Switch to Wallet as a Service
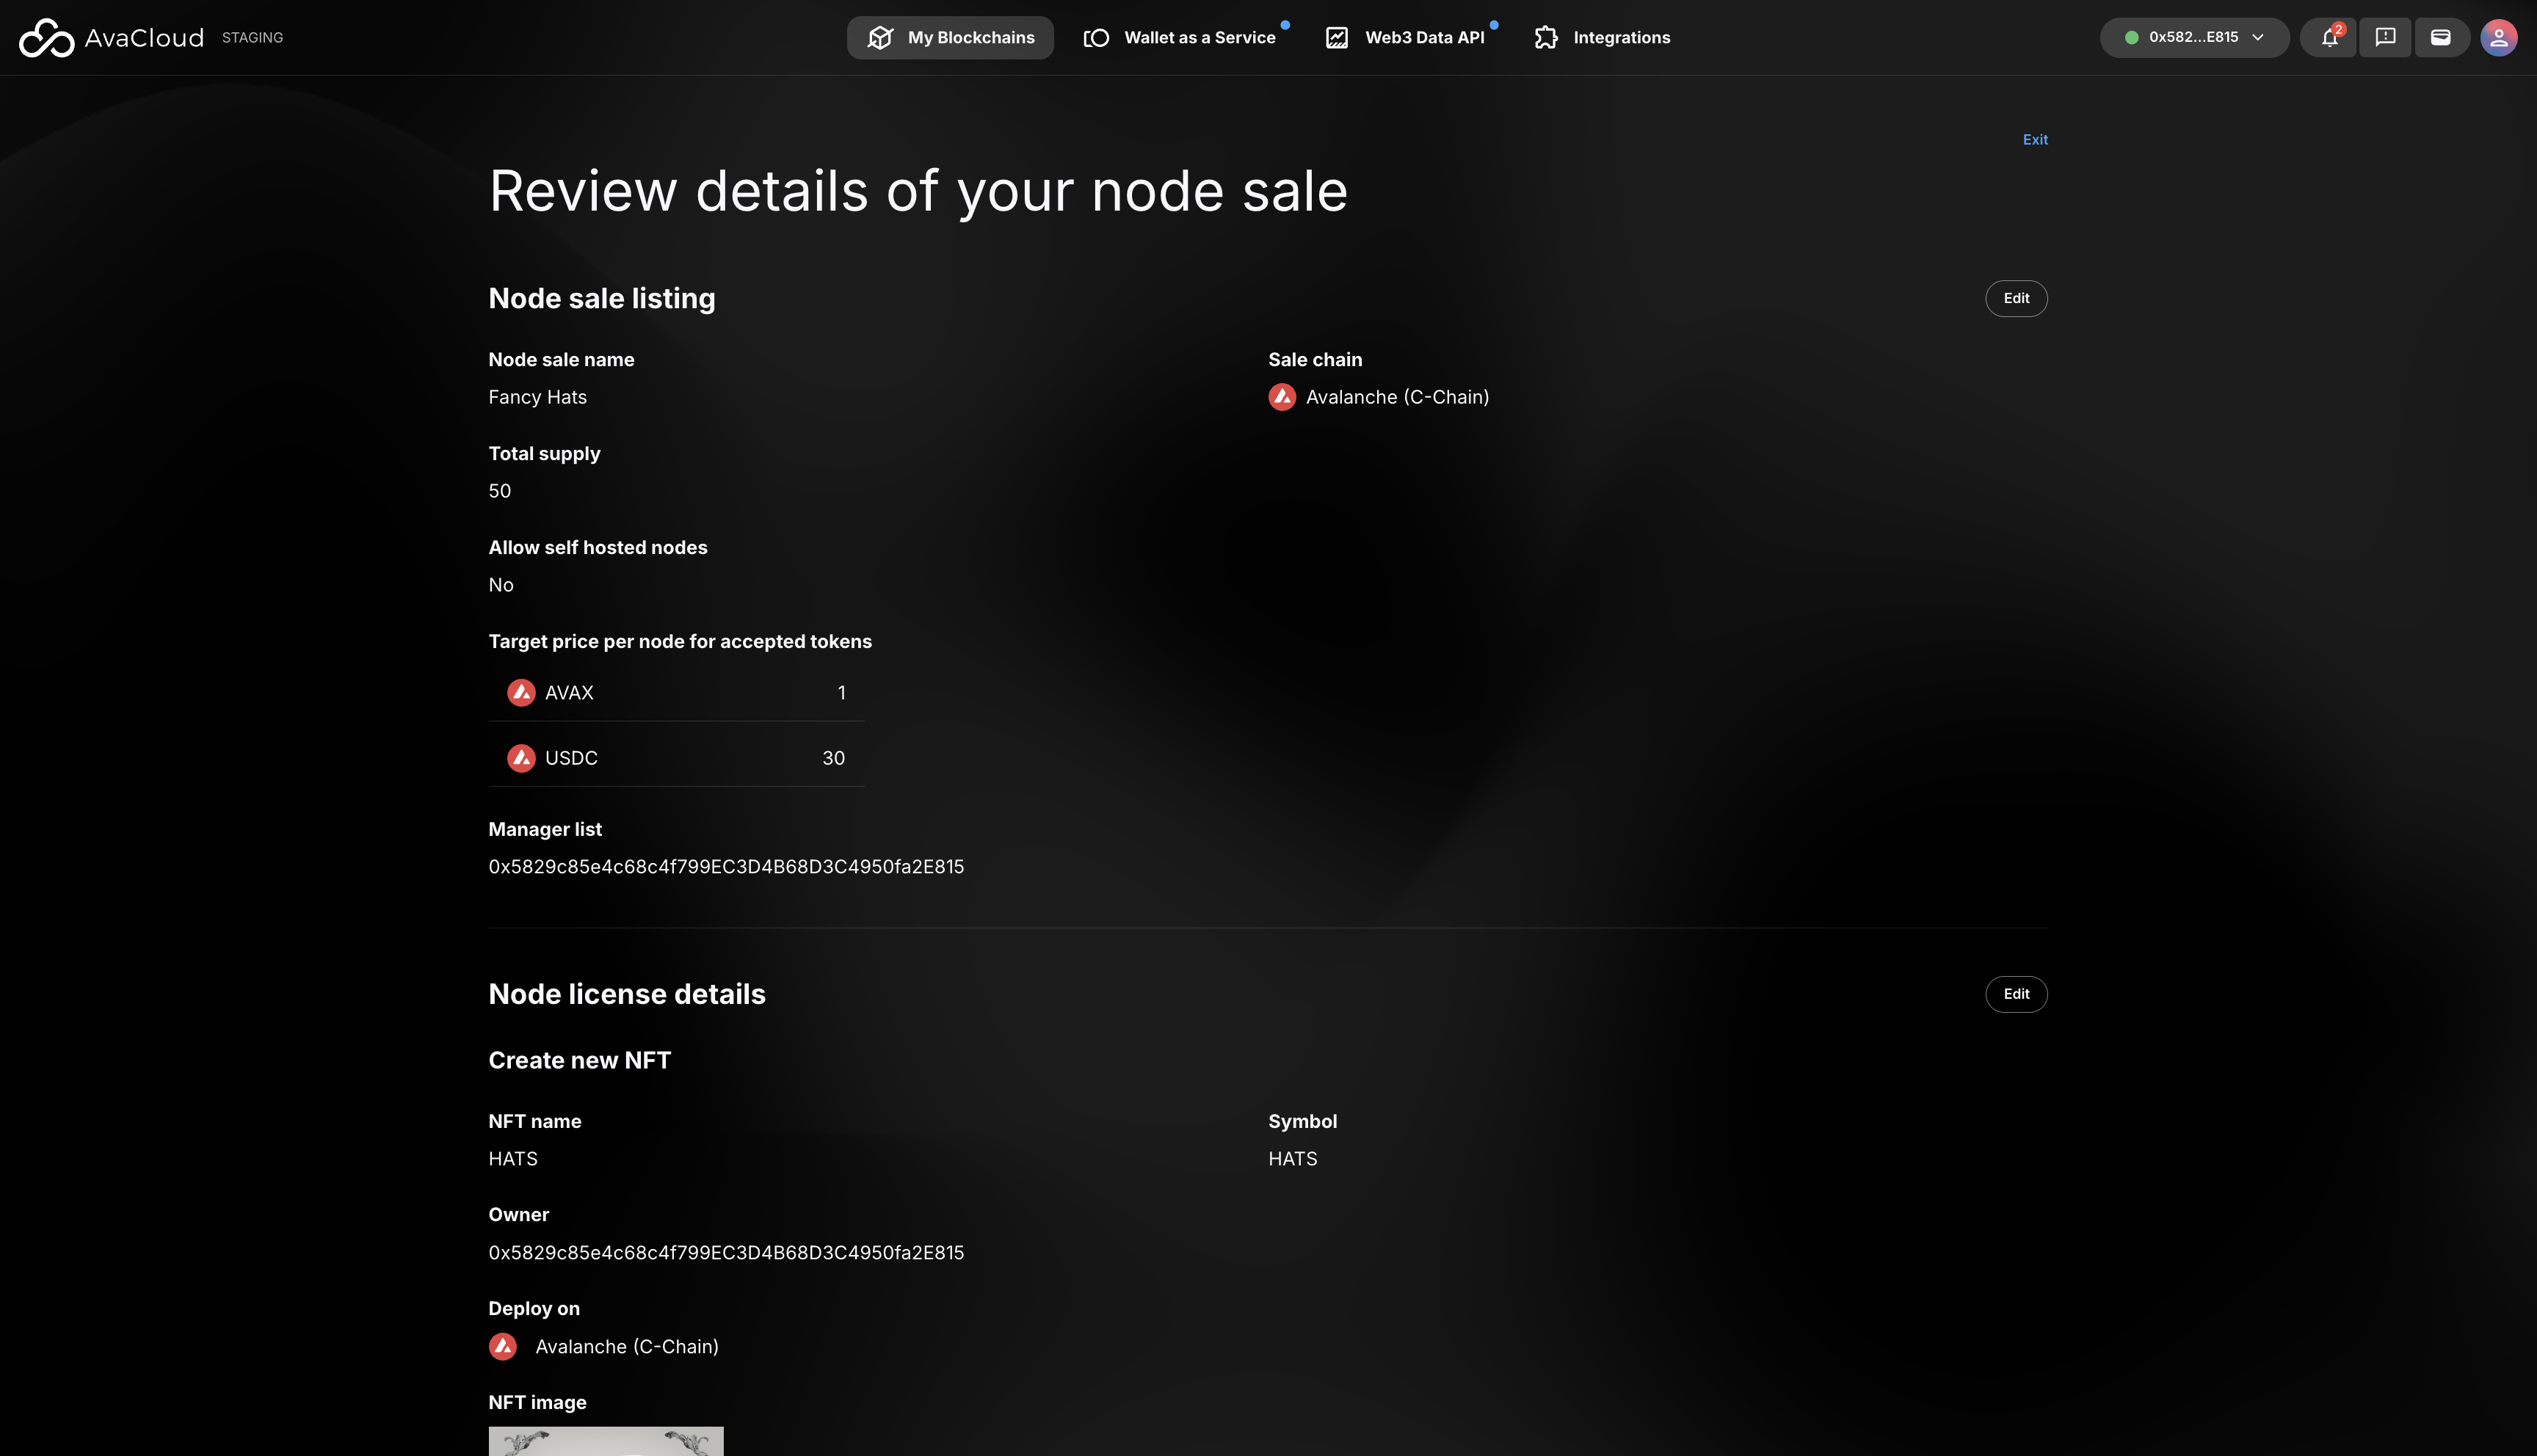2537x1456 pixels. pyautogui.click(x=1199, y=38)
